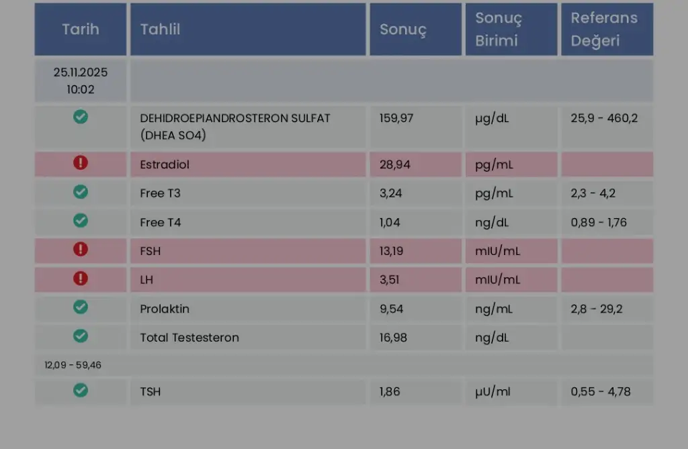Viewport: 688px width, 449px height.
Task: Click the red warning icon beside Estradiol
Action: pyautogui.click(x=81, y=163)
